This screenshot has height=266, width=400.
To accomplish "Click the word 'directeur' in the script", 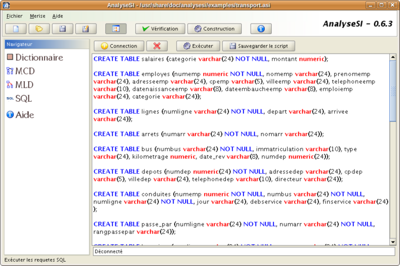I will [x=288, y=179].
